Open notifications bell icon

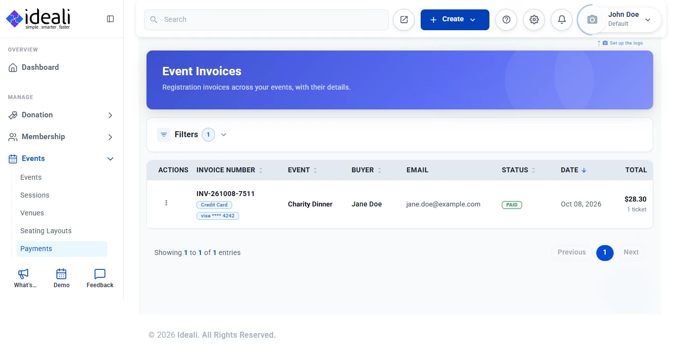(562, 19)
